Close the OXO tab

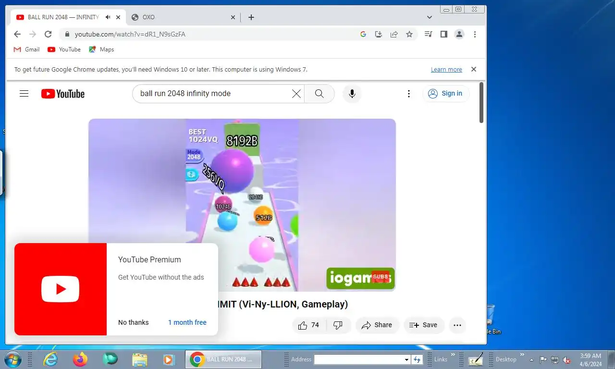[233, 17]
